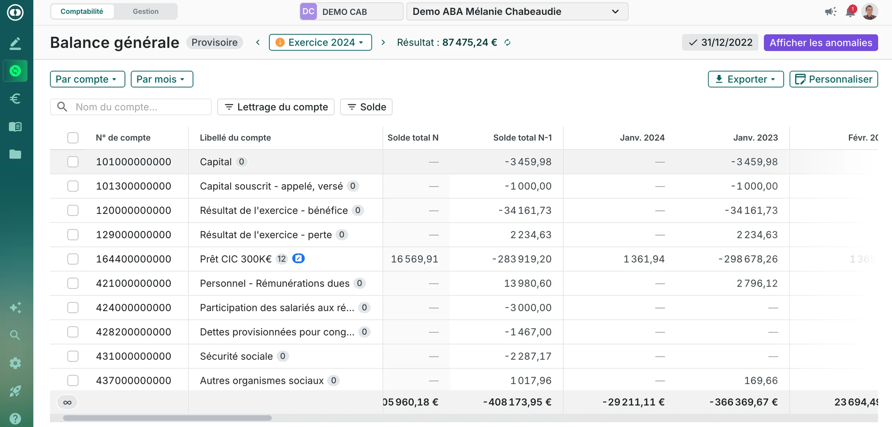Tick the checkbox for Prêt CIC 300K€ row

[73, 259]
